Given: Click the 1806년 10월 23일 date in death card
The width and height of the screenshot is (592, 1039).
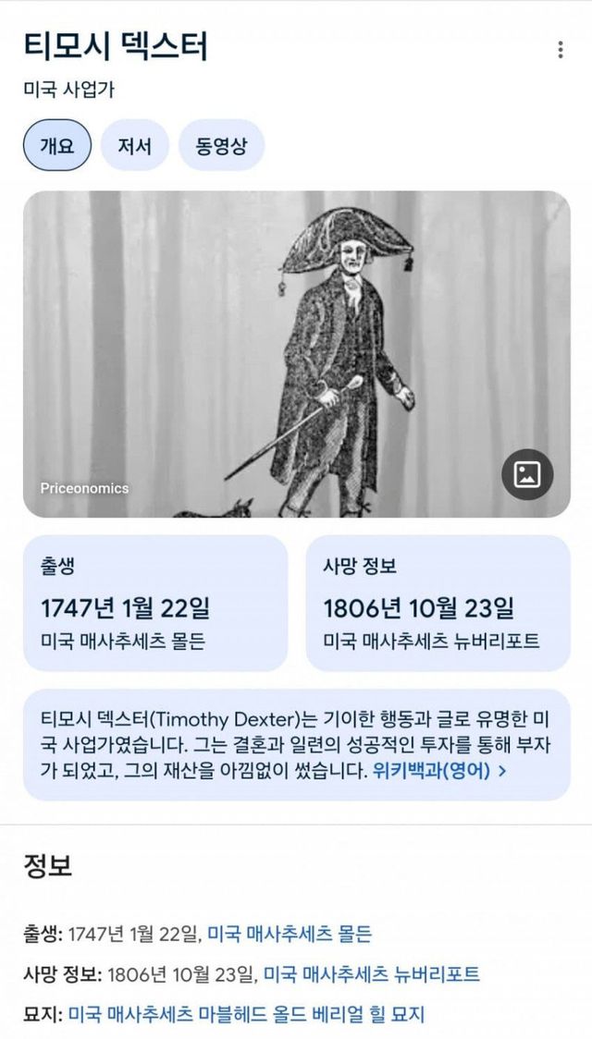Looking at the screenshot, I should (419, 607).
